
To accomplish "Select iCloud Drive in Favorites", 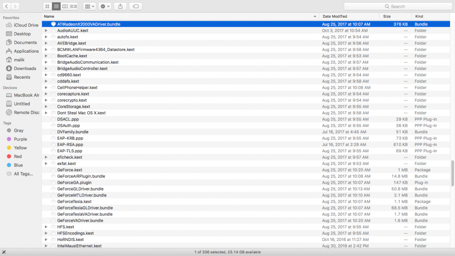I will coord(26,25).
